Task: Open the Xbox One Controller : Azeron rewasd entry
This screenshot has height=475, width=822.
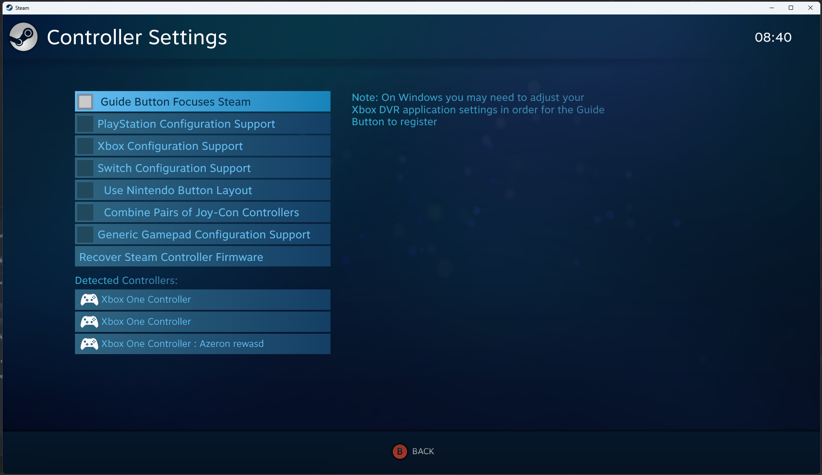Action: [x=182, y=344]
